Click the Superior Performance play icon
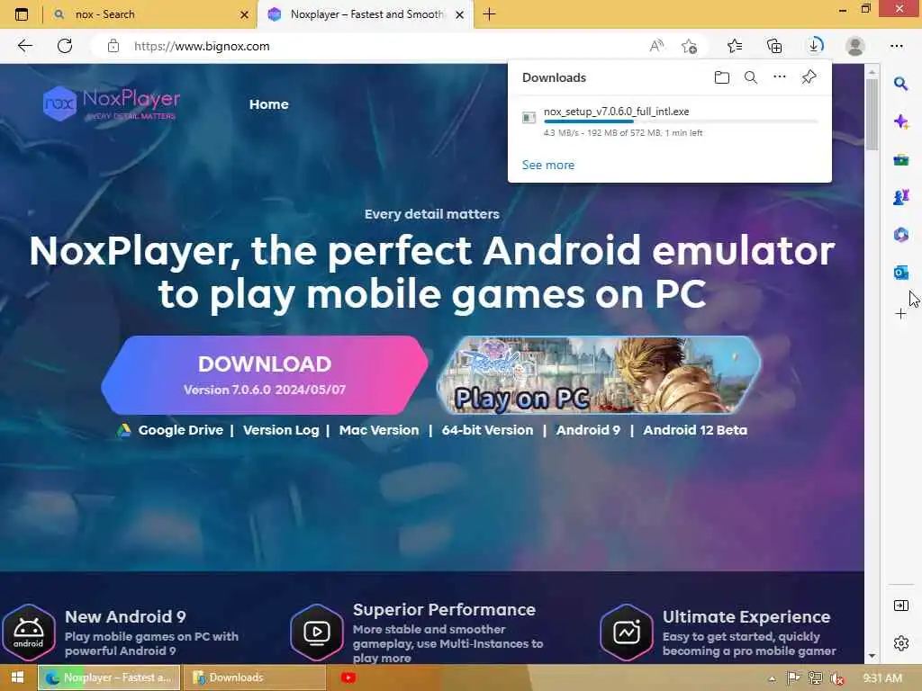922x691 pixels. pos(317,633)
